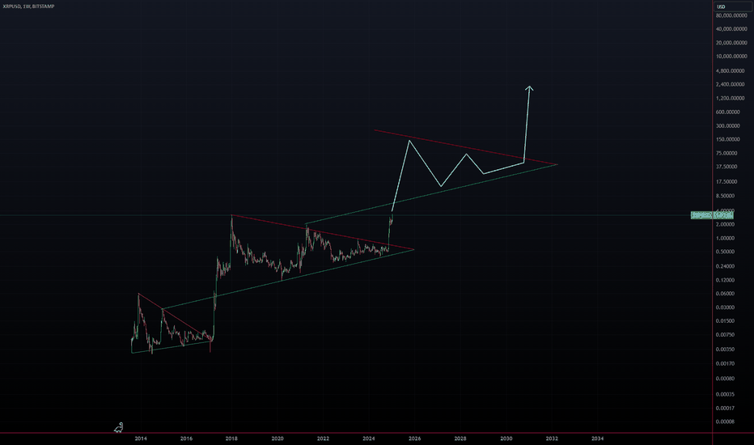The height and width of the screenshot is (445, 754).
Task: Click the 2030 label on the time axis
Action: point(506,439)
